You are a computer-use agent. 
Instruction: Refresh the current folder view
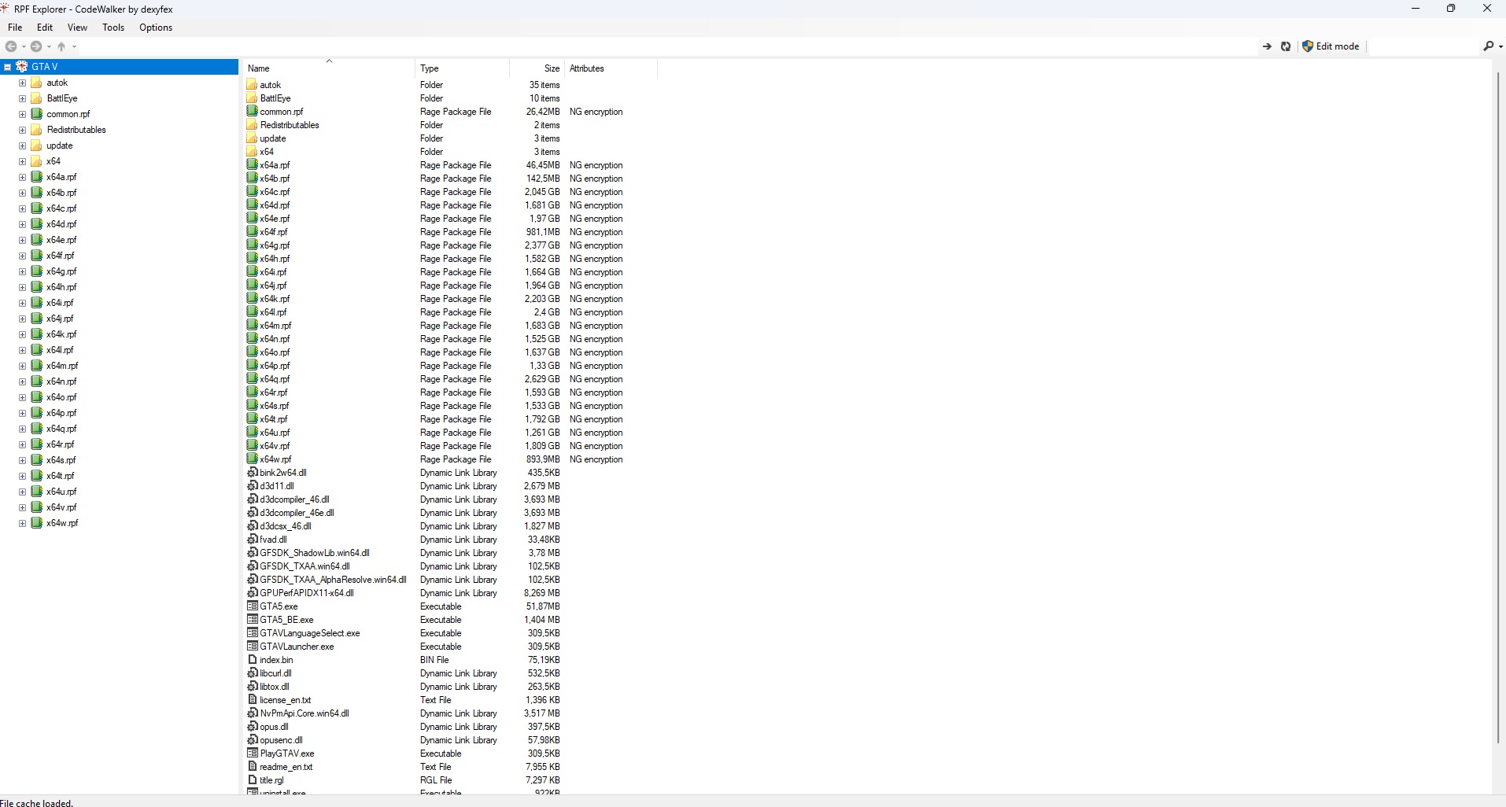click(x=1286, y=46)
